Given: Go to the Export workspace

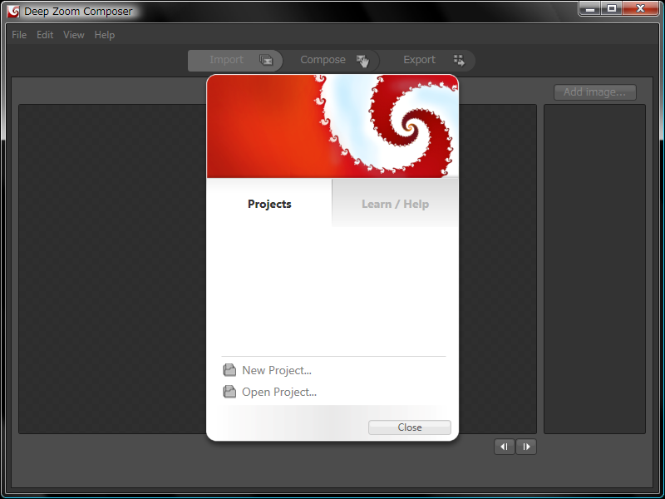Looking at the screenshot, I should tap(420, 60).
